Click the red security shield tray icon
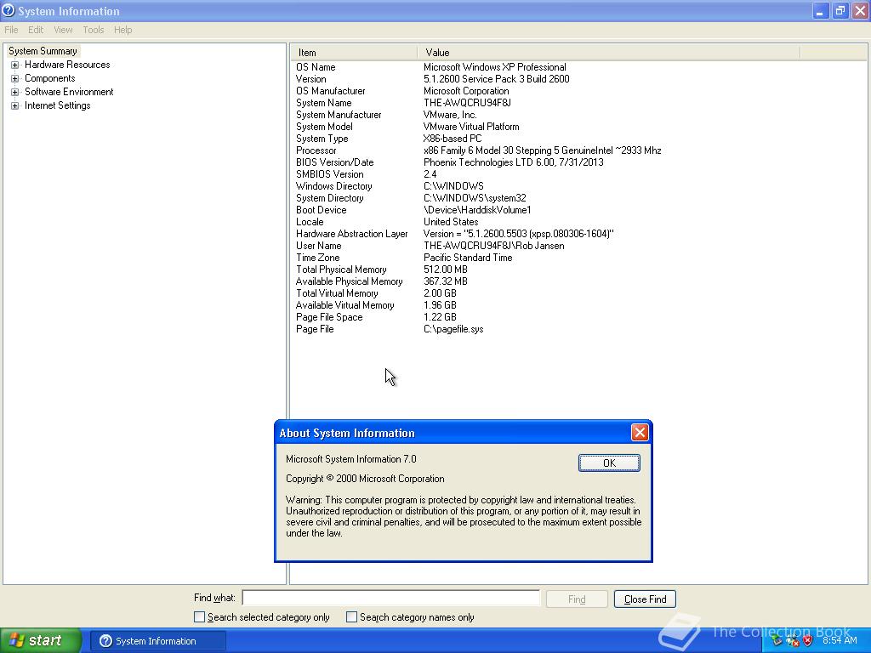The image size is (871, 653). (x=807, y=641)
